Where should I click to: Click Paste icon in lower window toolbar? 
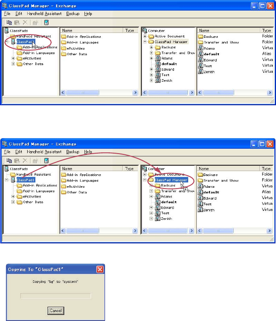(x=17, y=161)
